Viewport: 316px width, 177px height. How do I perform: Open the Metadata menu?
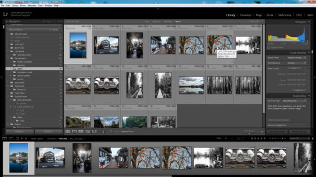click(x=32, y=5)
